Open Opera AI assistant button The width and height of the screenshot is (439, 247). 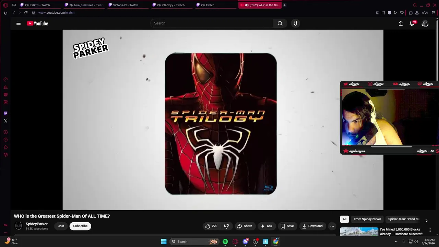(425, 13)
